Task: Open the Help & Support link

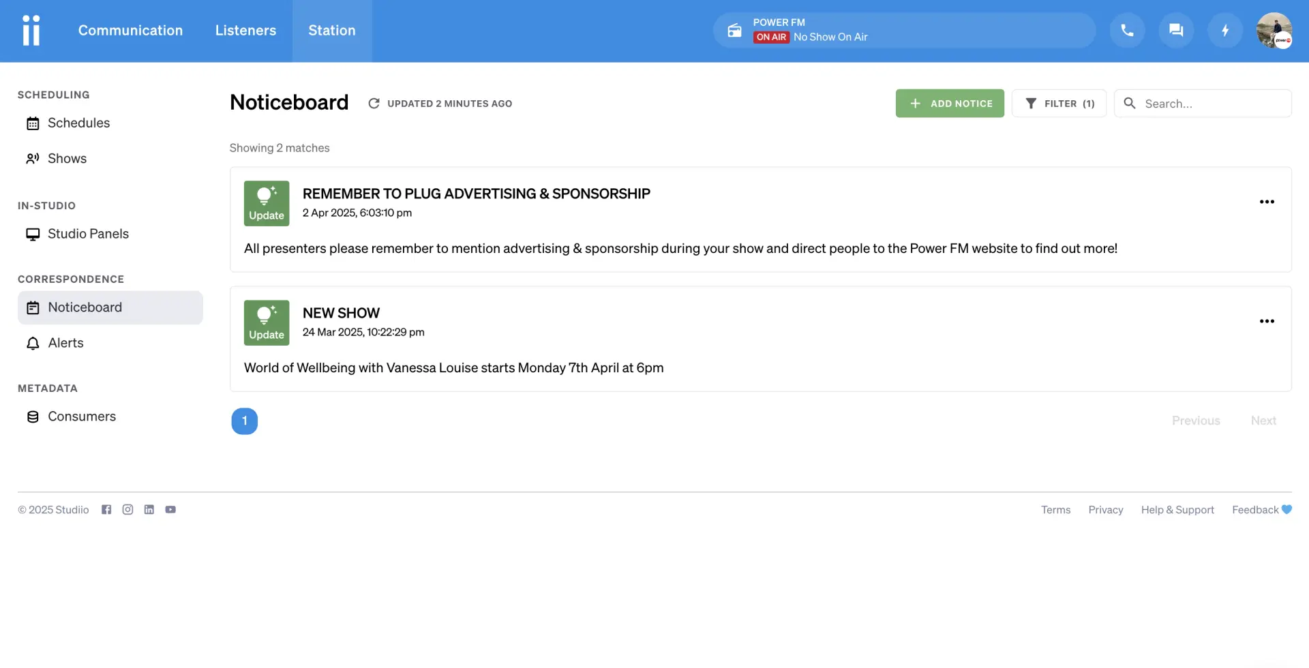Action: [1177, 510]
